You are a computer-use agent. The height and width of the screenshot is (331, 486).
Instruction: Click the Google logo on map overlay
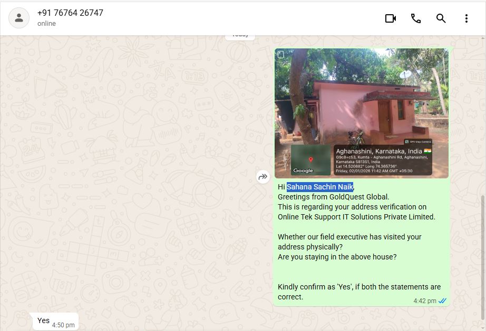click(x=303, y=170)
